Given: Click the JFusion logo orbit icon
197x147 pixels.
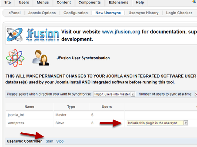Looking at the screenshot, I should tap(15, 35).
